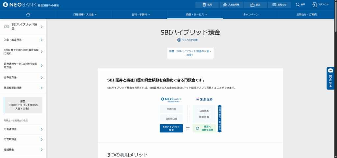Click chevron next to 商品概要説明書
The height and width of the screenshot is (158, 337).
tap(42, 88)
